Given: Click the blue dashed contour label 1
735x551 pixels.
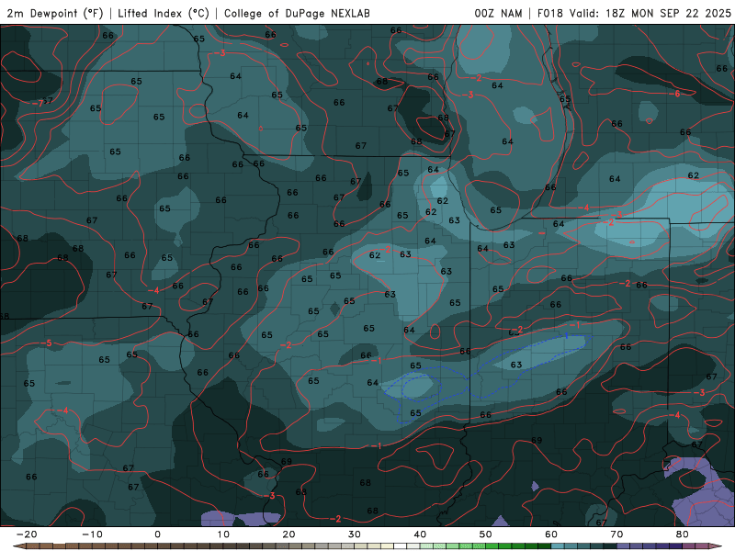Looking at the screenshot, I should 566,336.
